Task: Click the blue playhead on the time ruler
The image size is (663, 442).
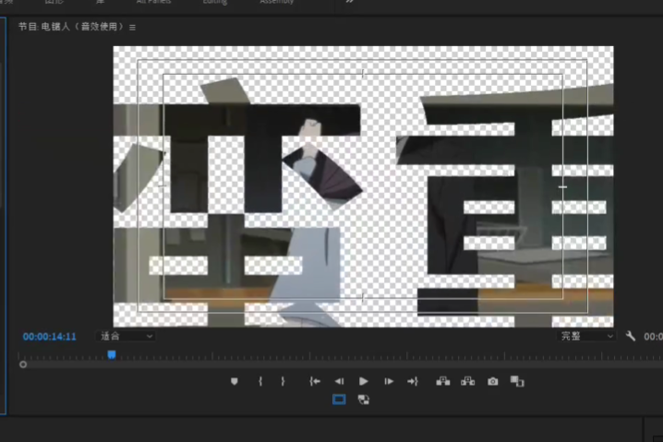Action: 112,354
